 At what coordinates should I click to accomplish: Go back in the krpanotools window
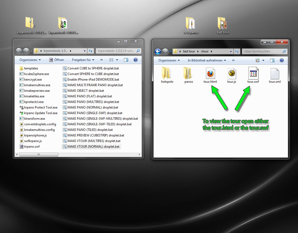(19, 51)
